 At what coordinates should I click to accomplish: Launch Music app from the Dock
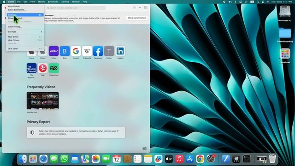[x=179, y=159]
